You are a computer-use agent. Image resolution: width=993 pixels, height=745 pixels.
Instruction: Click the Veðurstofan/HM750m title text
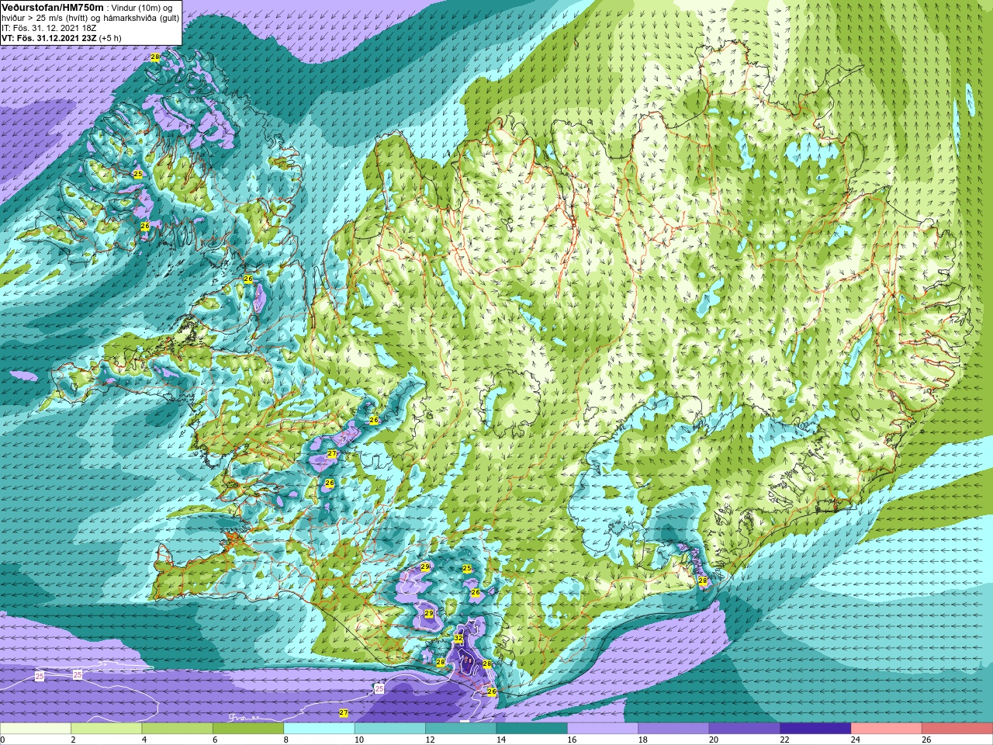coord(52,7)
